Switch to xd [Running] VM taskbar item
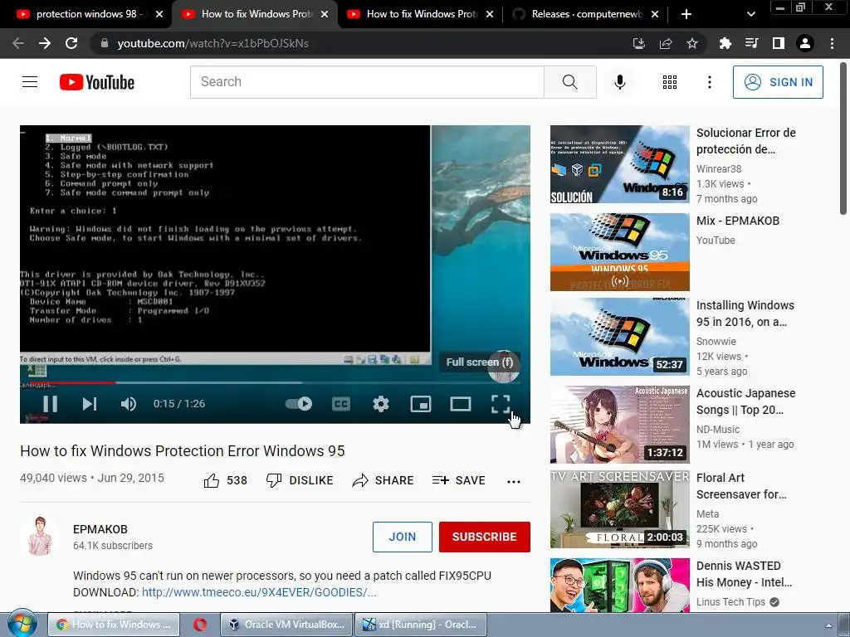The height and width of the screenshot is (637, 850). (421, 625)
